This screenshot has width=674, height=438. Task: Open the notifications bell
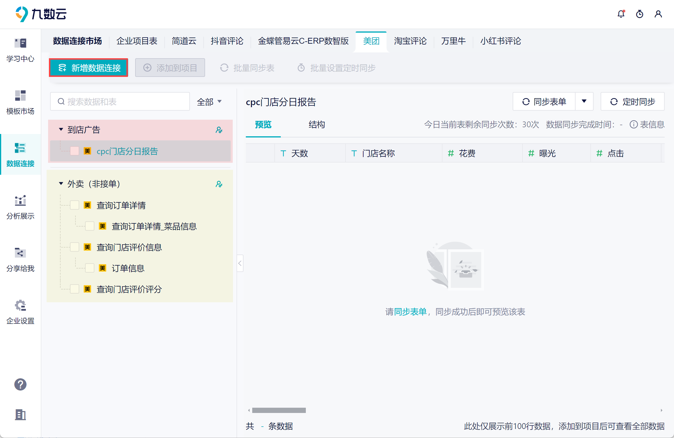click(621, 14)
